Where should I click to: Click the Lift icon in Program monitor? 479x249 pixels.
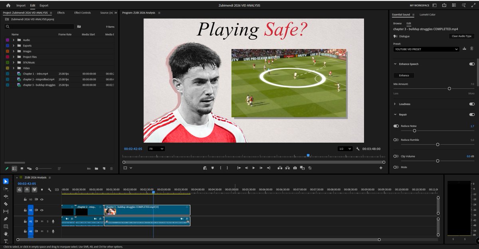280,168
